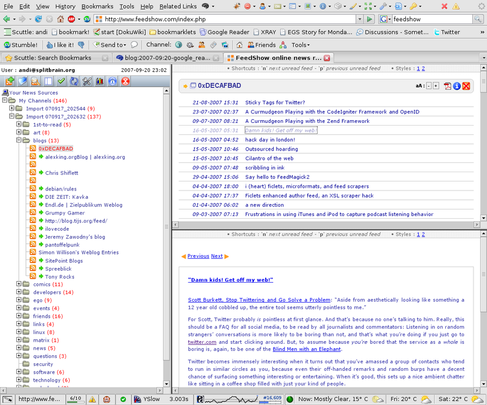Click the Next article link
This screenshot has width=487, height=405.
tap(217, 256)
